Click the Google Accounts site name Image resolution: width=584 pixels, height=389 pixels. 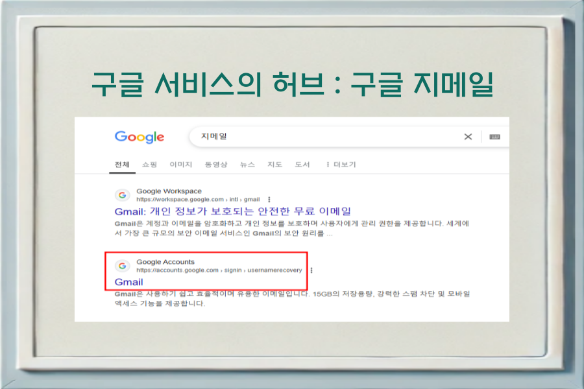(x=165, y=262)
